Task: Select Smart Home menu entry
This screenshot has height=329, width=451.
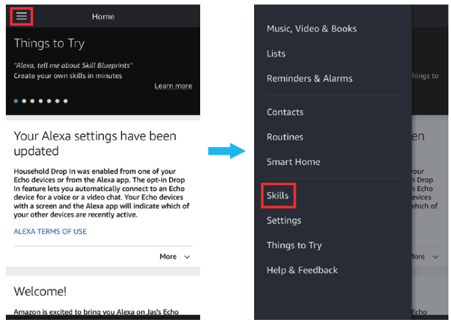Action: [x=293, y=161]
